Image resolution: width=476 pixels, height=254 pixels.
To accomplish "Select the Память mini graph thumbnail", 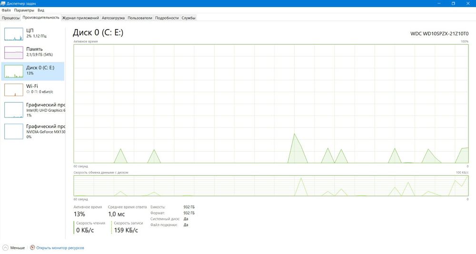I will 14,52.
